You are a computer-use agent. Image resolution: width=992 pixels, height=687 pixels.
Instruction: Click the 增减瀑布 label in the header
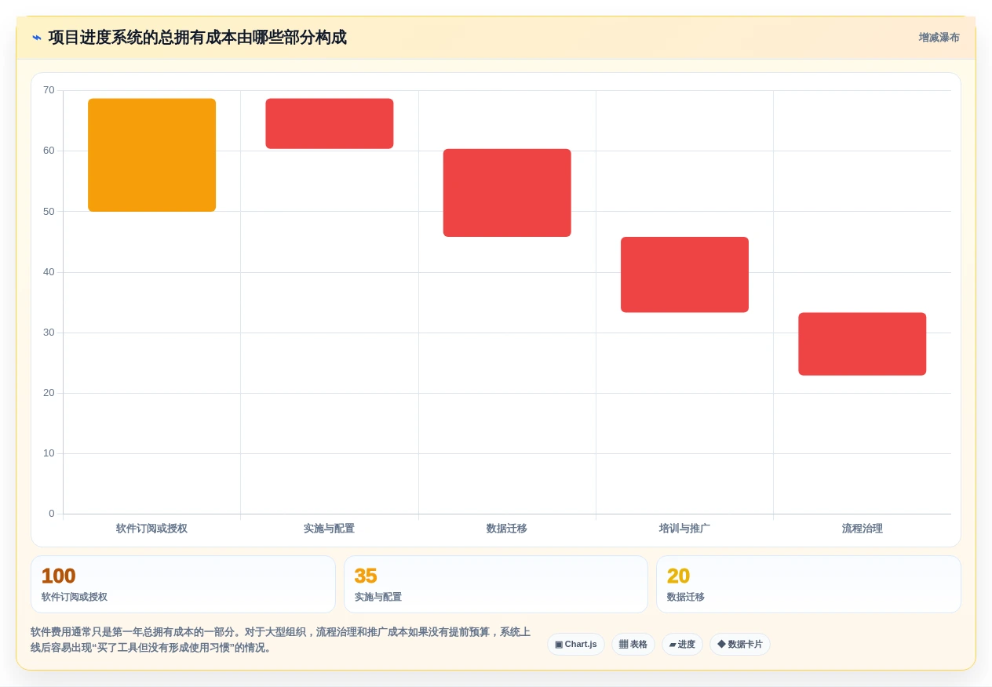click(x=939, y=38)
